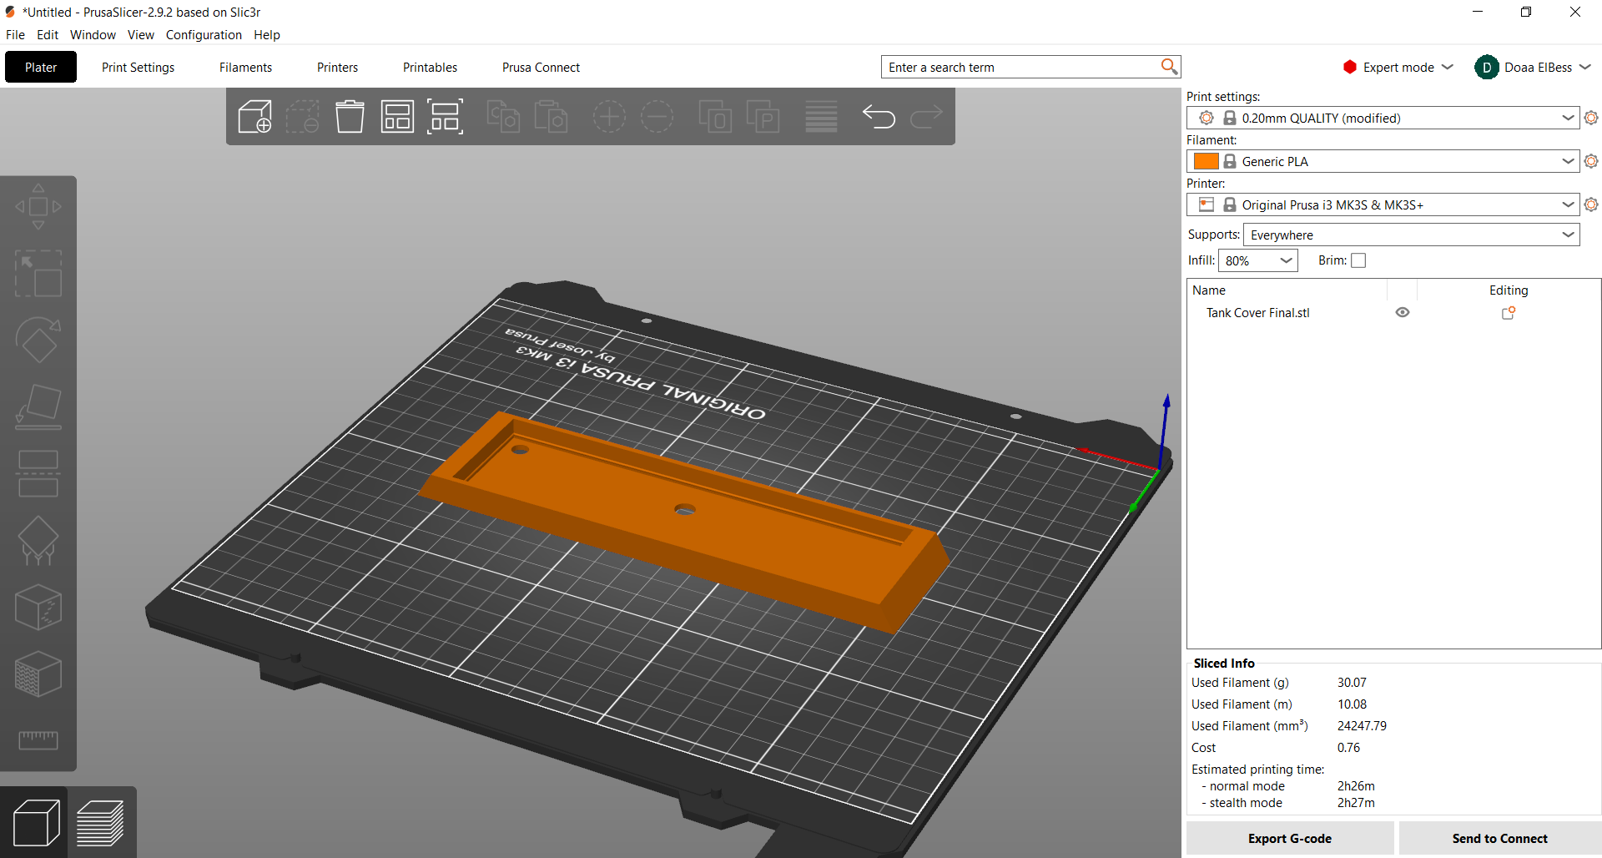Click the printer icon in printer preset
Image resolution: width=1602 pixels, height=858 pixels.
tap(1206, 204)
